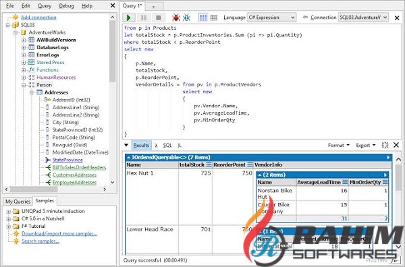Expand the C# 5.0 in a Nutshell folder
The height and width of the screenshot is (267, 405).
coord(9,219)
